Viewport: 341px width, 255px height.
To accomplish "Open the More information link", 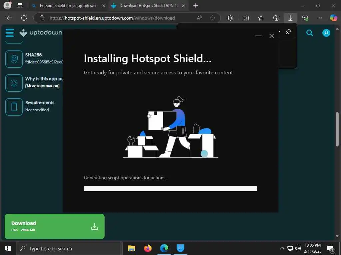I will point(42,86).
